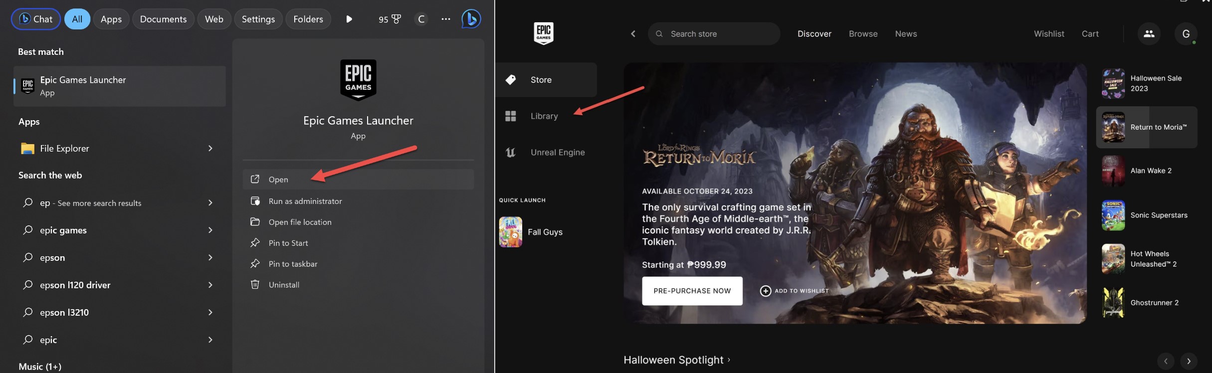The width and height of the screenshot is (1212, 373).
Task: Click the Library grid icon in sidebar
Action: point(511,116)
